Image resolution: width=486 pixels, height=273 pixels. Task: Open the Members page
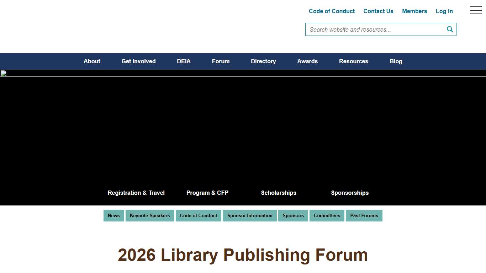click(x=414, y=11)
